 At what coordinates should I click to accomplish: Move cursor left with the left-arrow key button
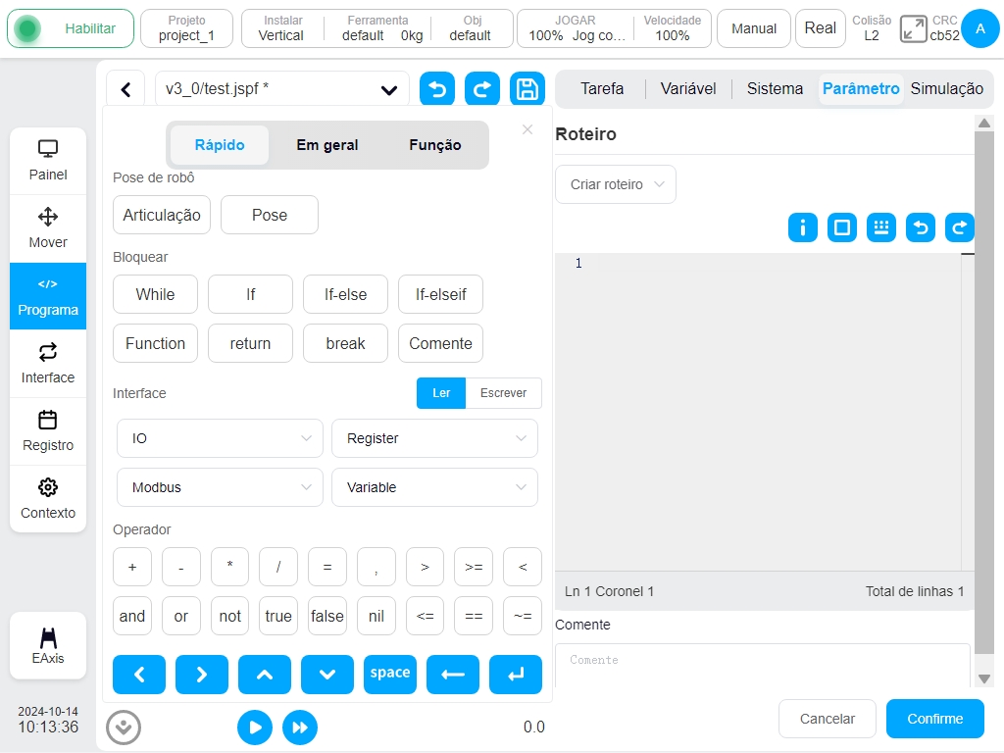[139, 675]
